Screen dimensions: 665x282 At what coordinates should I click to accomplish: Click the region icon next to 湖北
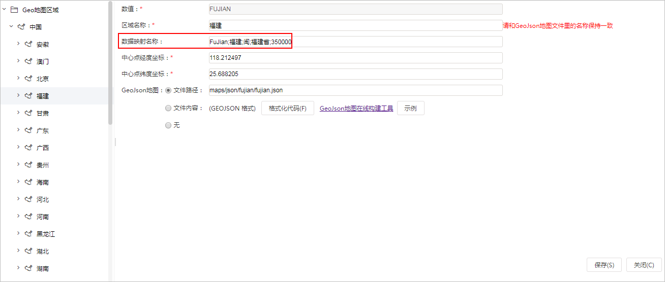point(28,251)
